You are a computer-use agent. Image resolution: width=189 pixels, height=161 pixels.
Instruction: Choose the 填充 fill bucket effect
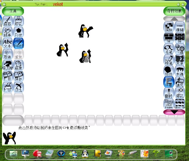click(x=180, y=82)
